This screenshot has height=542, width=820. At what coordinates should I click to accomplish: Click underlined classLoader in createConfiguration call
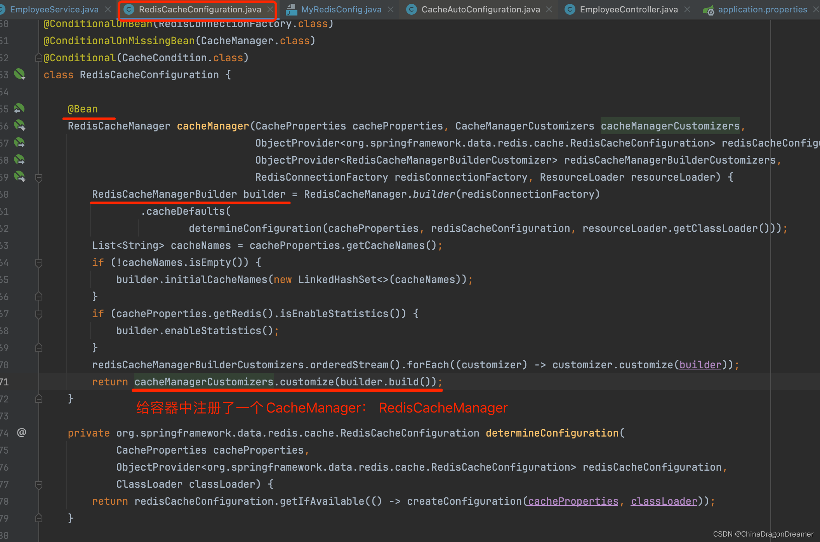pos(664,501)
